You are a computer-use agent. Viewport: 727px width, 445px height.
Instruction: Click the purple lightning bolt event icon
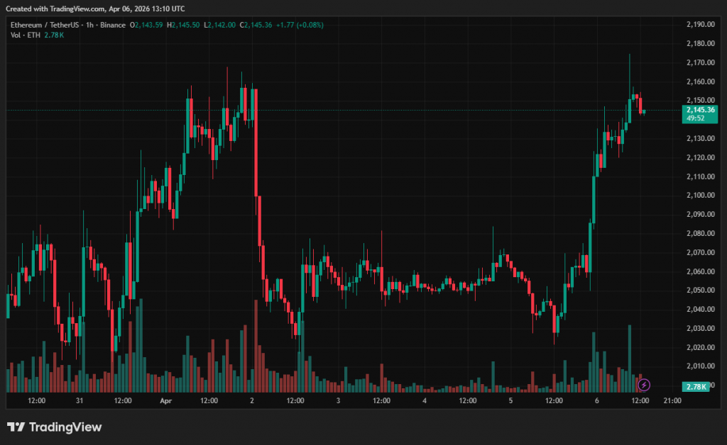643,385
